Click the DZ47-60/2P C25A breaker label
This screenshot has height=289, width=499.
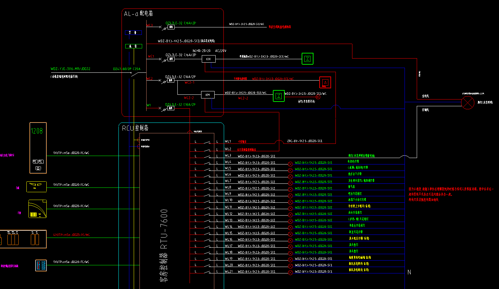[x=127, y=69]
